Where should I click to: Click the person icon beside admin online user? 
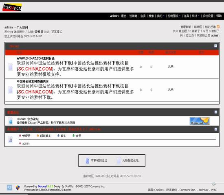[x=20, y=143]
